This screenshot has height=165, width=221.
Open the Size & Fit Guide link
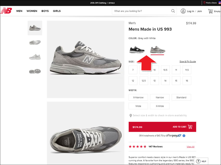(188, 61)
